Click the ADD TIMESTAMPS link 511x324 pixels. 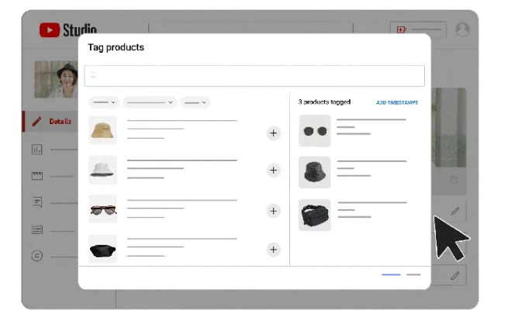tap(396, 102)
